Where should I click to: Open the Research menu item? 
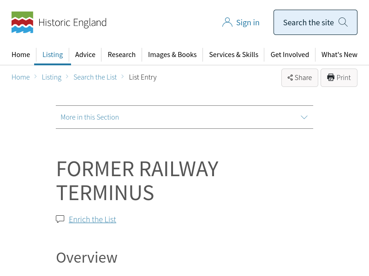click(x=122, y=54)
